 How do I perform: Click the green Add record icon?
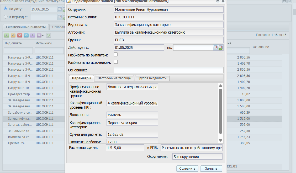point(7,35)
